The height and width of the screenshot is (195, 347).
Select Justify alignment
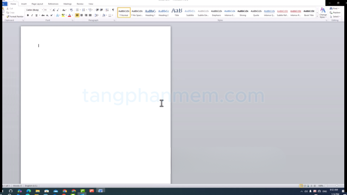tap(90, 15)
